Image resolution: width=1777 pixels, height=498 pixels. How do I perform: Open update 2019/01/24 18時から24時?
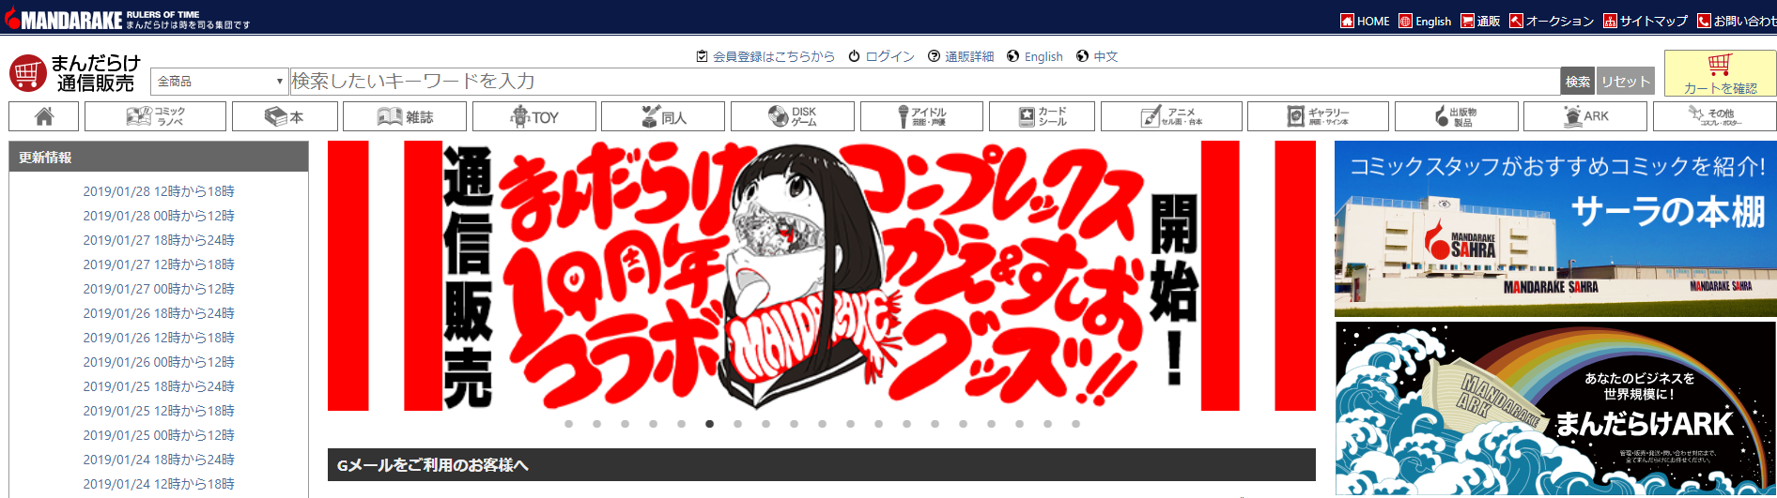click(159, 460)
